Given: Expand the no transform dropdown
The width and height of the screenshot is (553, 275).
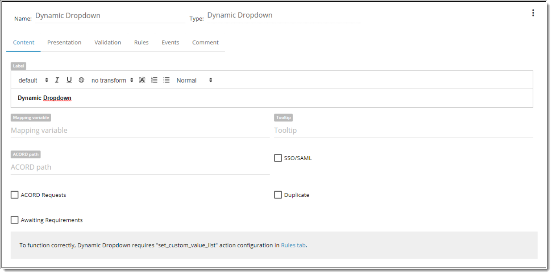Looking at the screenshot, I should point(112,80).
